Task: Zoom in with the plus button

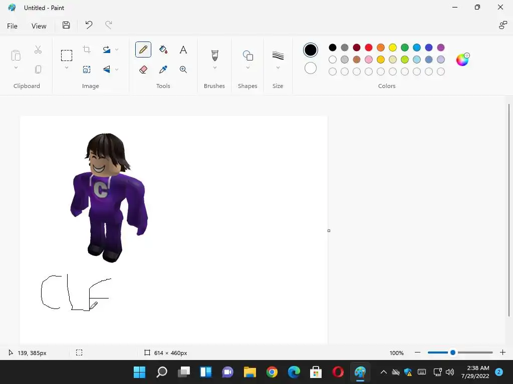Action: click(502, 352)
